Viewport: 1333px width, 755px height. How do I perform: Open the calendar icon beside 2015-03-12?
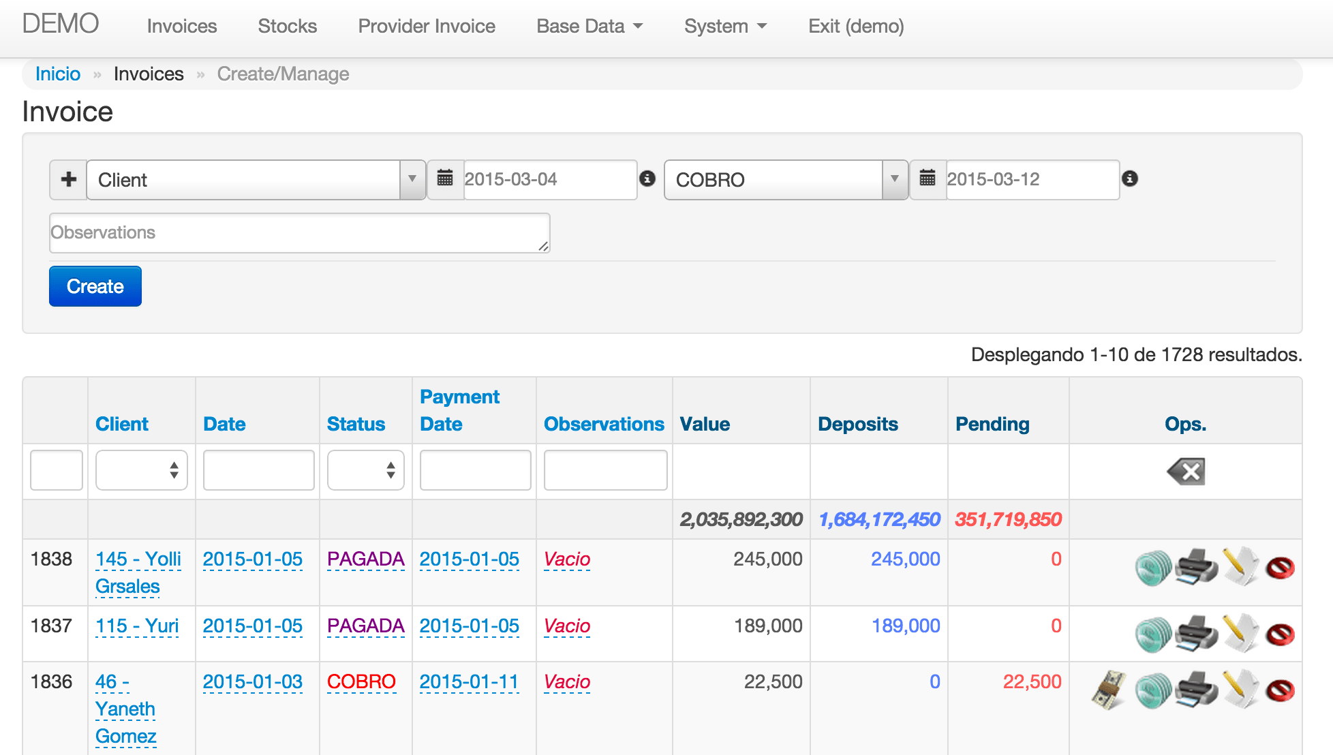[x=928, y=179]
